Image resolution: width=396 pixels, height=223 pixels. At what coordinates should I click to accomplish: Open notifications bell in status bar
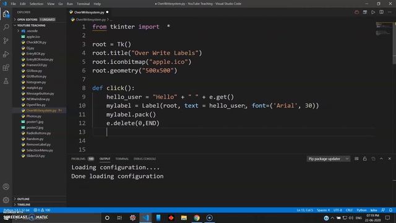[x=390, y=210]
